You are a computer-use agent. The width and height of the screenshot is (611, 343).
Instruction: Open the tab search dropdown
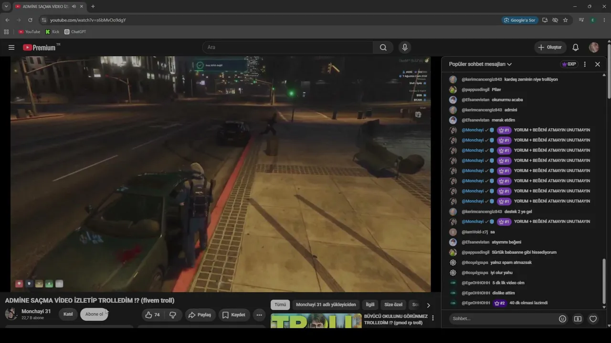tap(6, 7)
